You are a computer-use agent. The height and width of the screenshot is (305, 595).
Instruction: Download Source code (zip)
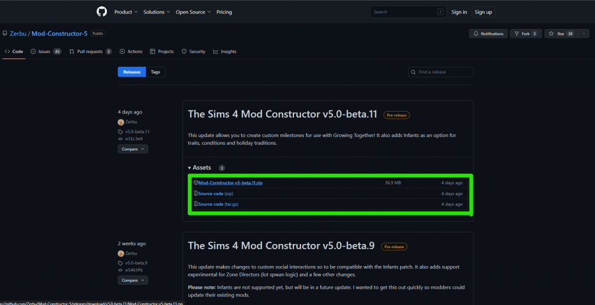[216, 193]
